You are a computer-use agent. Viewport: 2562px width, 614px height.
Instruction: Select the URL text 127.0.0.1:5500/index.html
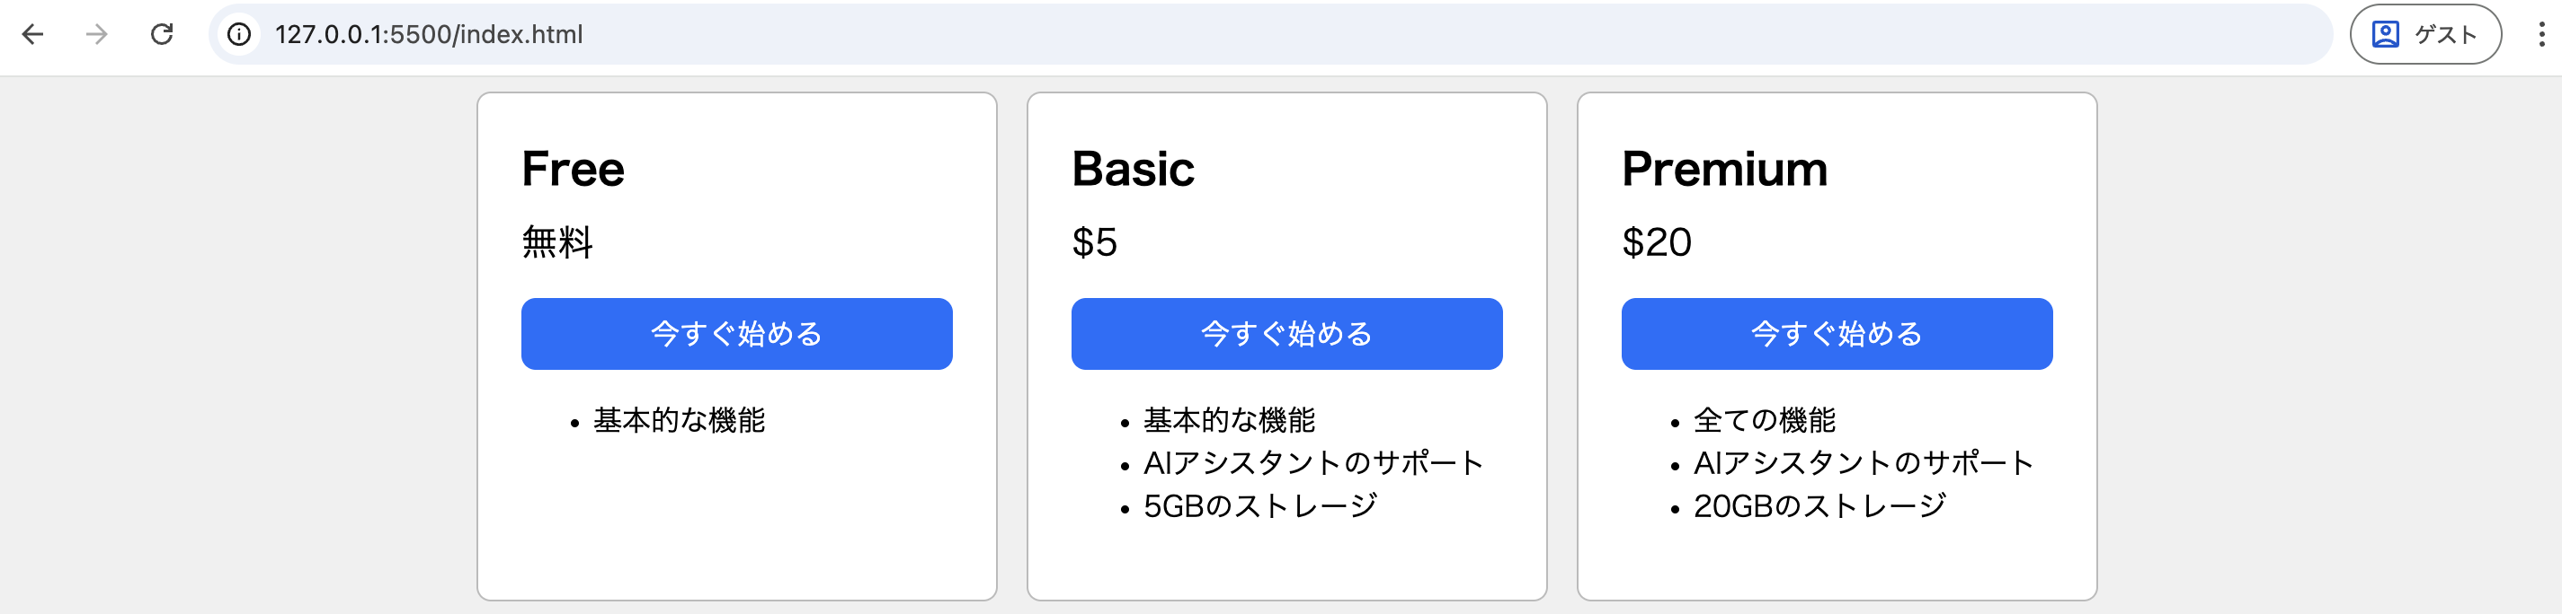[x=430, y=35]
